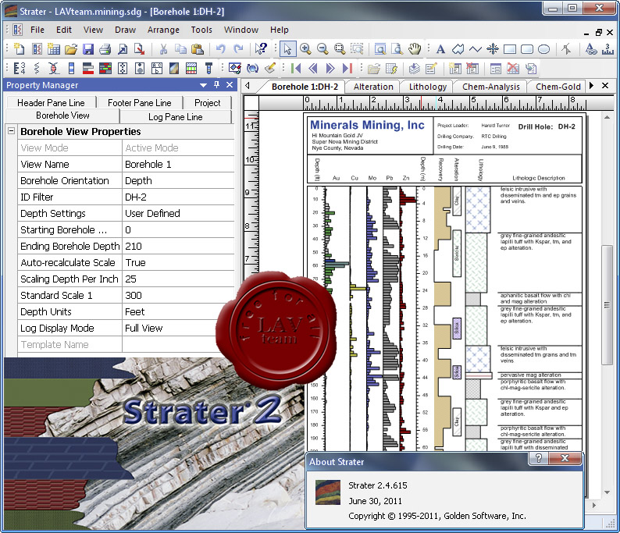Click the Reload Data icon
620x533 pixels.
(x=252, y=69)
